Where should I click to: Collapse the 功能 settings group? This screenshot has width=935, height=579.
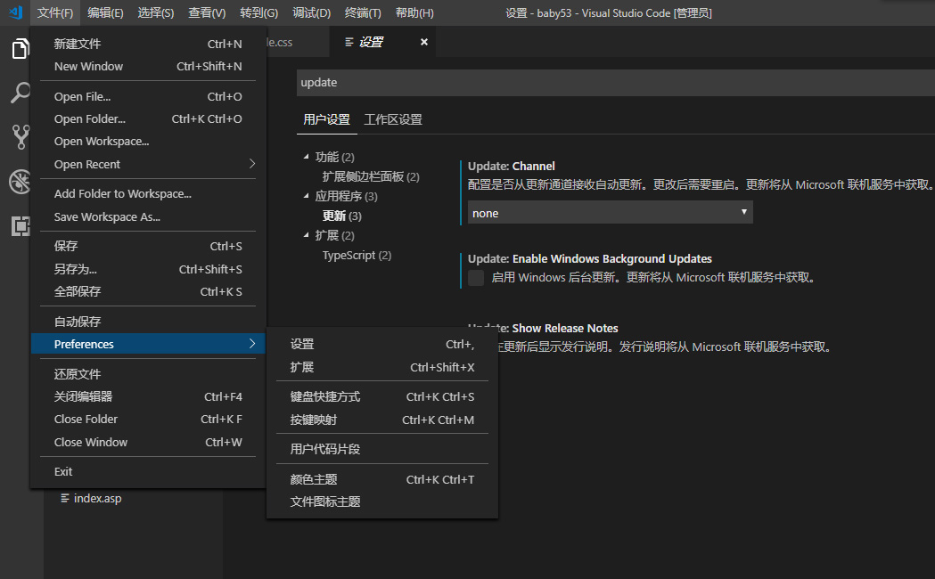[307, 157]
